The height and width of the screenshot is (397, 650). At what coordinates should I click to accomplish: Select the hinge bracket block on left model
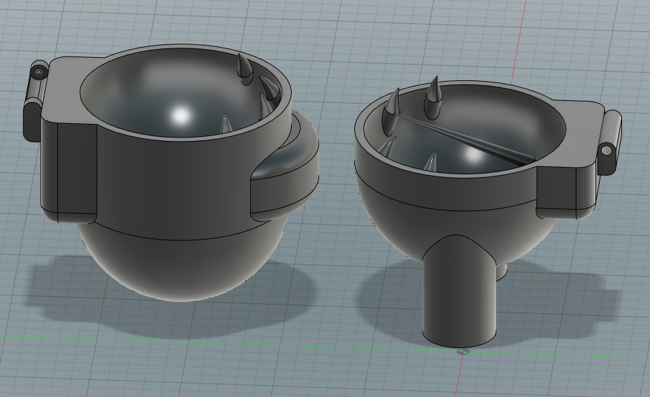(68, 141)
